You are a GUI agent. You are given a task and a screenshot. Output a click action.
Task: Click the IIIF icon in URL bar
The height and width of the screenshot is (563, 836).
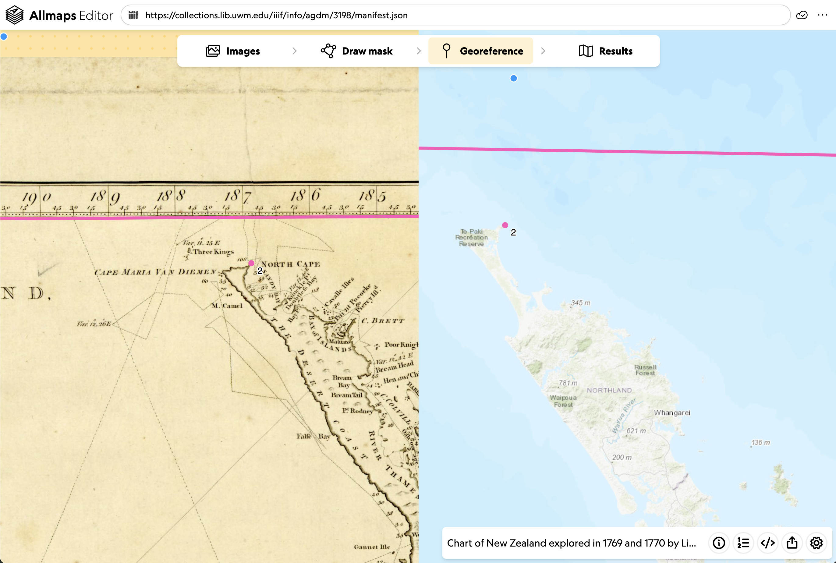[x=133, y=15]
